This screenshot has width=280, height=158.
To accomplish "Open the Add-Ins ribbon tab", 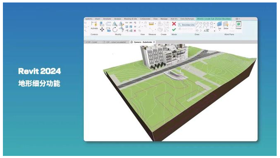I will click(174, 19).
